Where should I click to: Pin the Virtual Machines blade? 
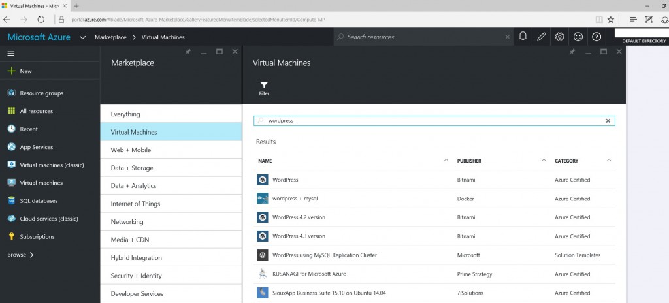pos(572,52)
